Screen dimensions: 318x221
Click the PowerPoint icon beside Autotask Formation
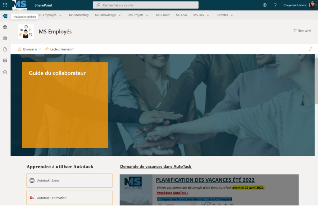(32, 198)
